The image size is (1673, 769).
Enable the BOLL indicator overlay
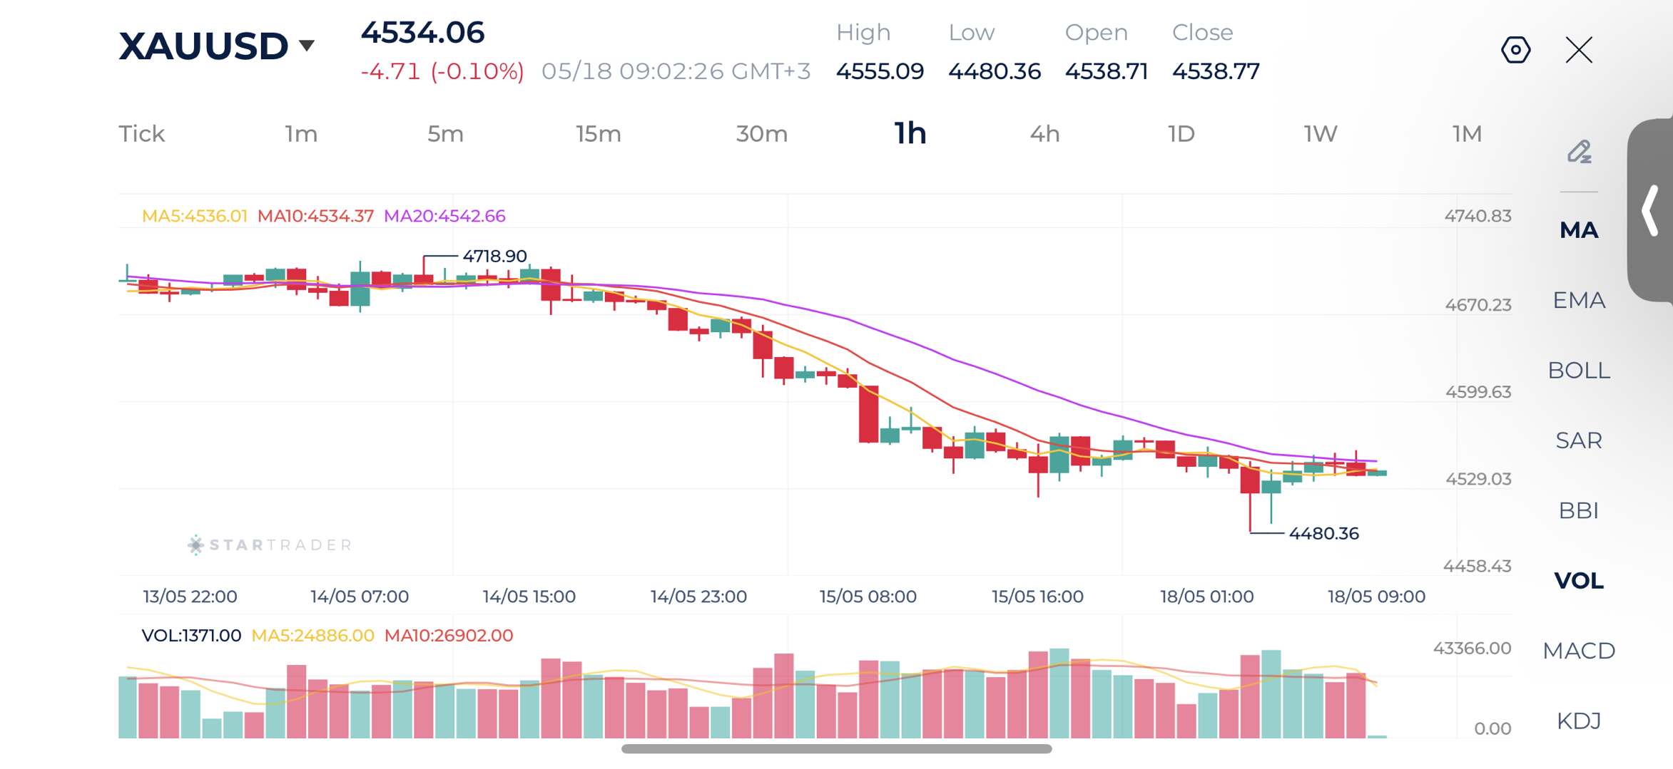pyautogui.click(x=1579, y=371)
